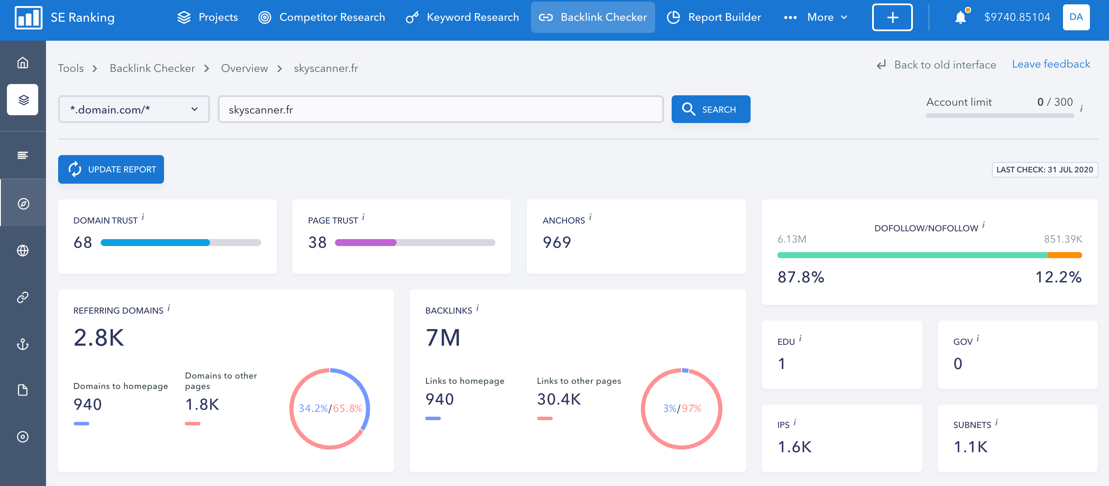Viewport: 1109px width, 486px height.
Task: Click the search input field
Action: [x=441, y=110]
